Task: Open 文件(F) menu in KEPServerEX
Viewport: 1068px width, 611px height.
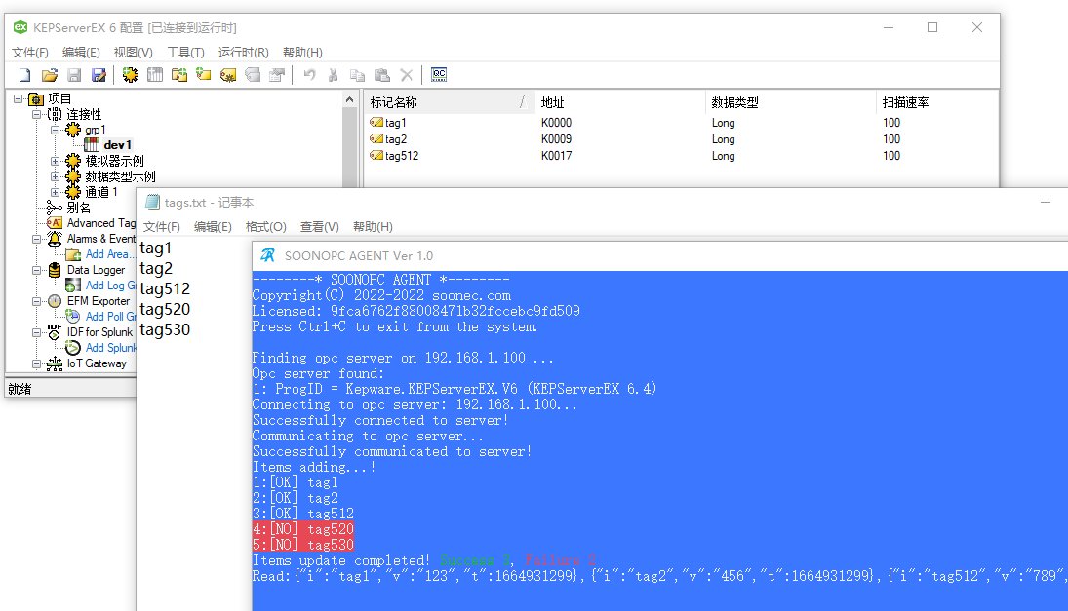Action: click(30, 53)
